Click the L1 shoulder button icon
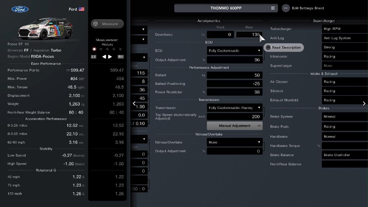Screen dimensions: 368x207 click(x=94, y=57)
